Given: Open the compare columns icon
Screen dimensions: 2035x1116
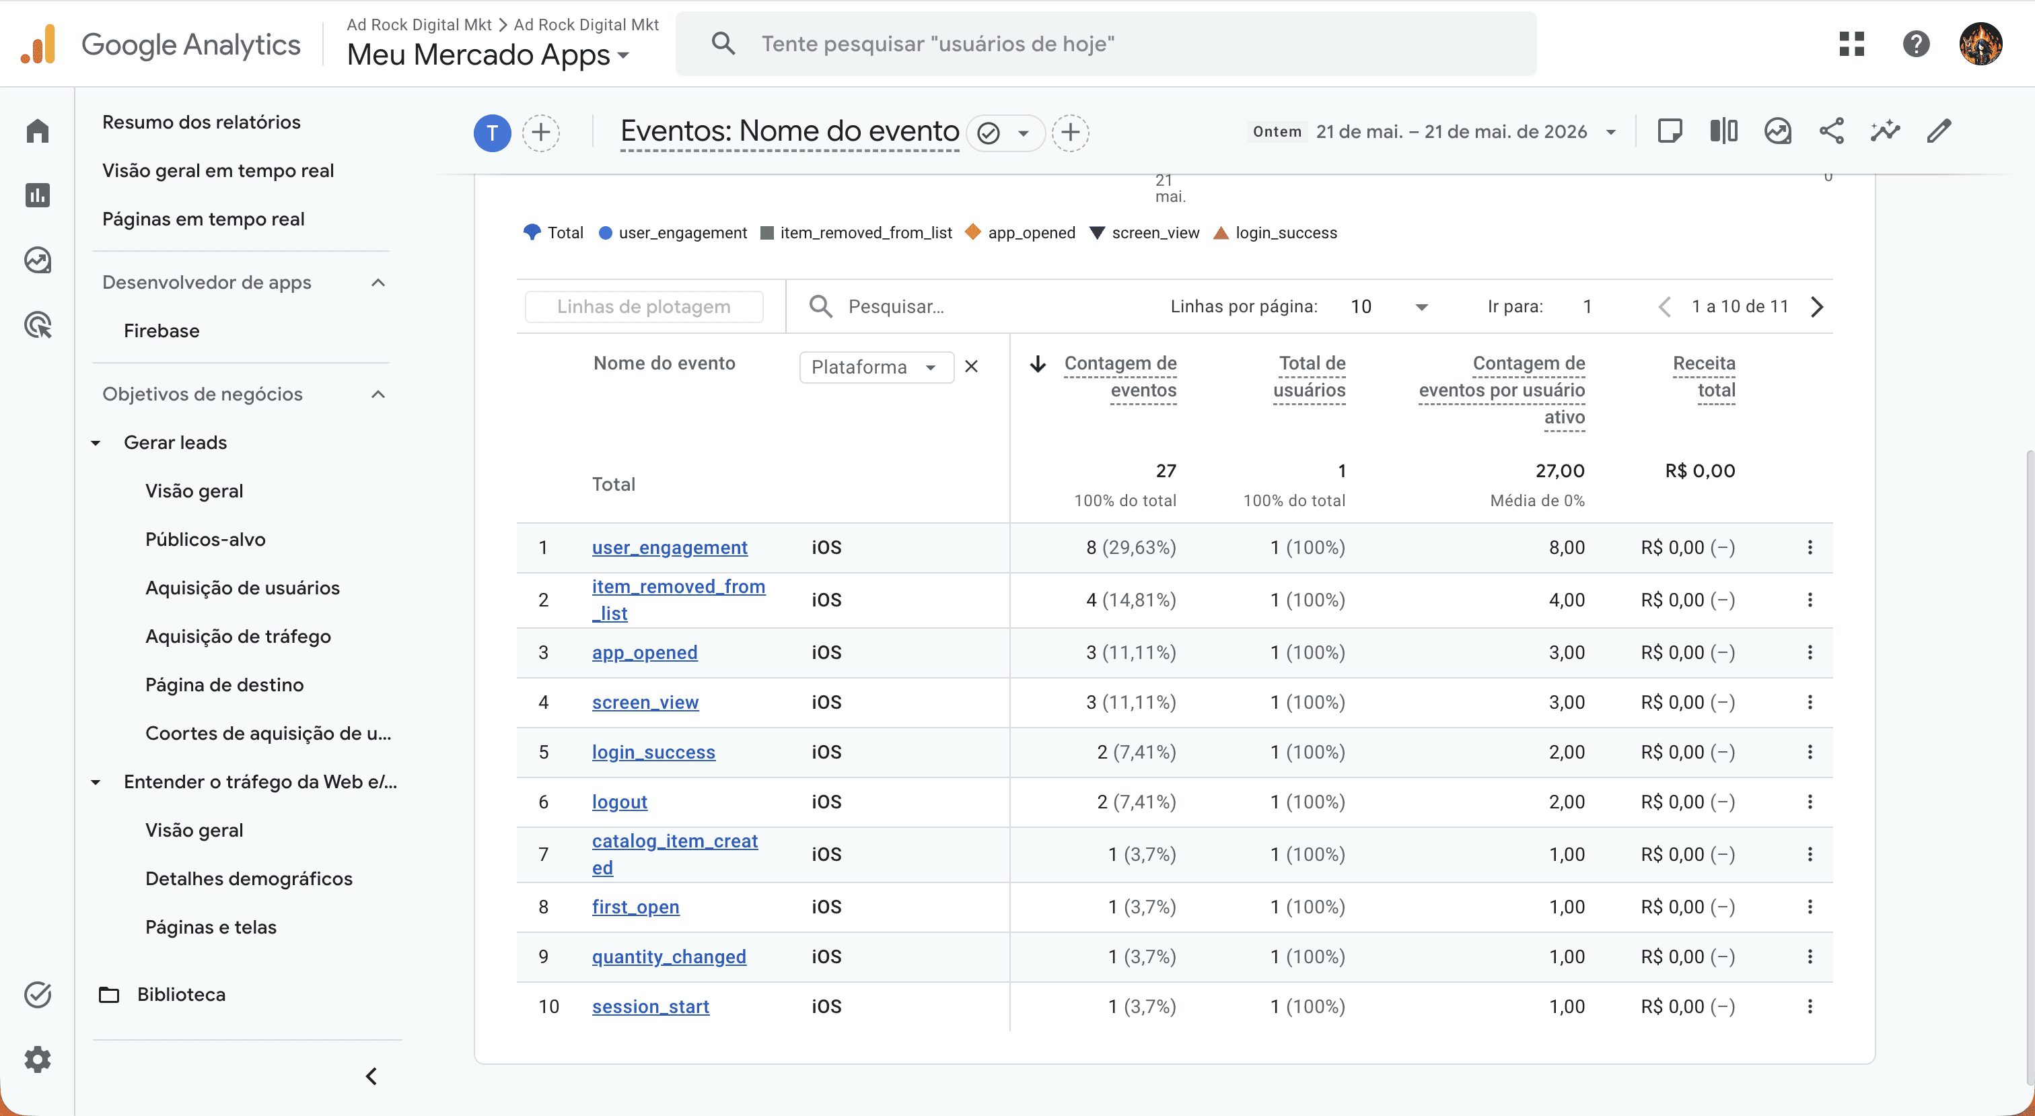Looking at the screenshot, I should 1723,131.
